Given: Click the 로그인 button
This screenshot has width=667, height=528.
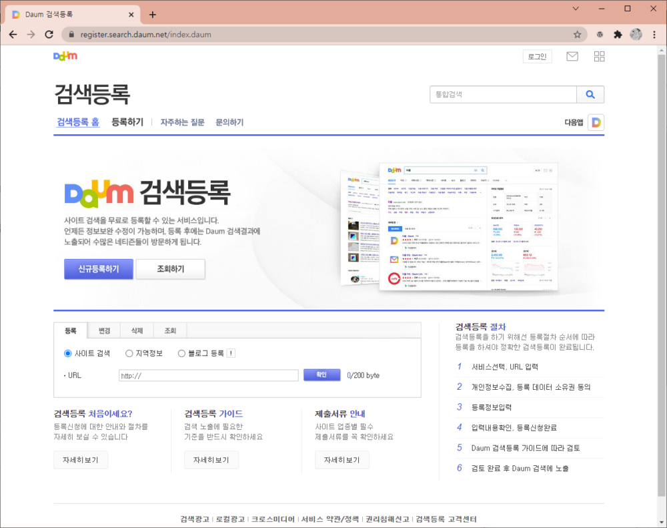Looking at the screenshot, I should [x=537, y=57].
